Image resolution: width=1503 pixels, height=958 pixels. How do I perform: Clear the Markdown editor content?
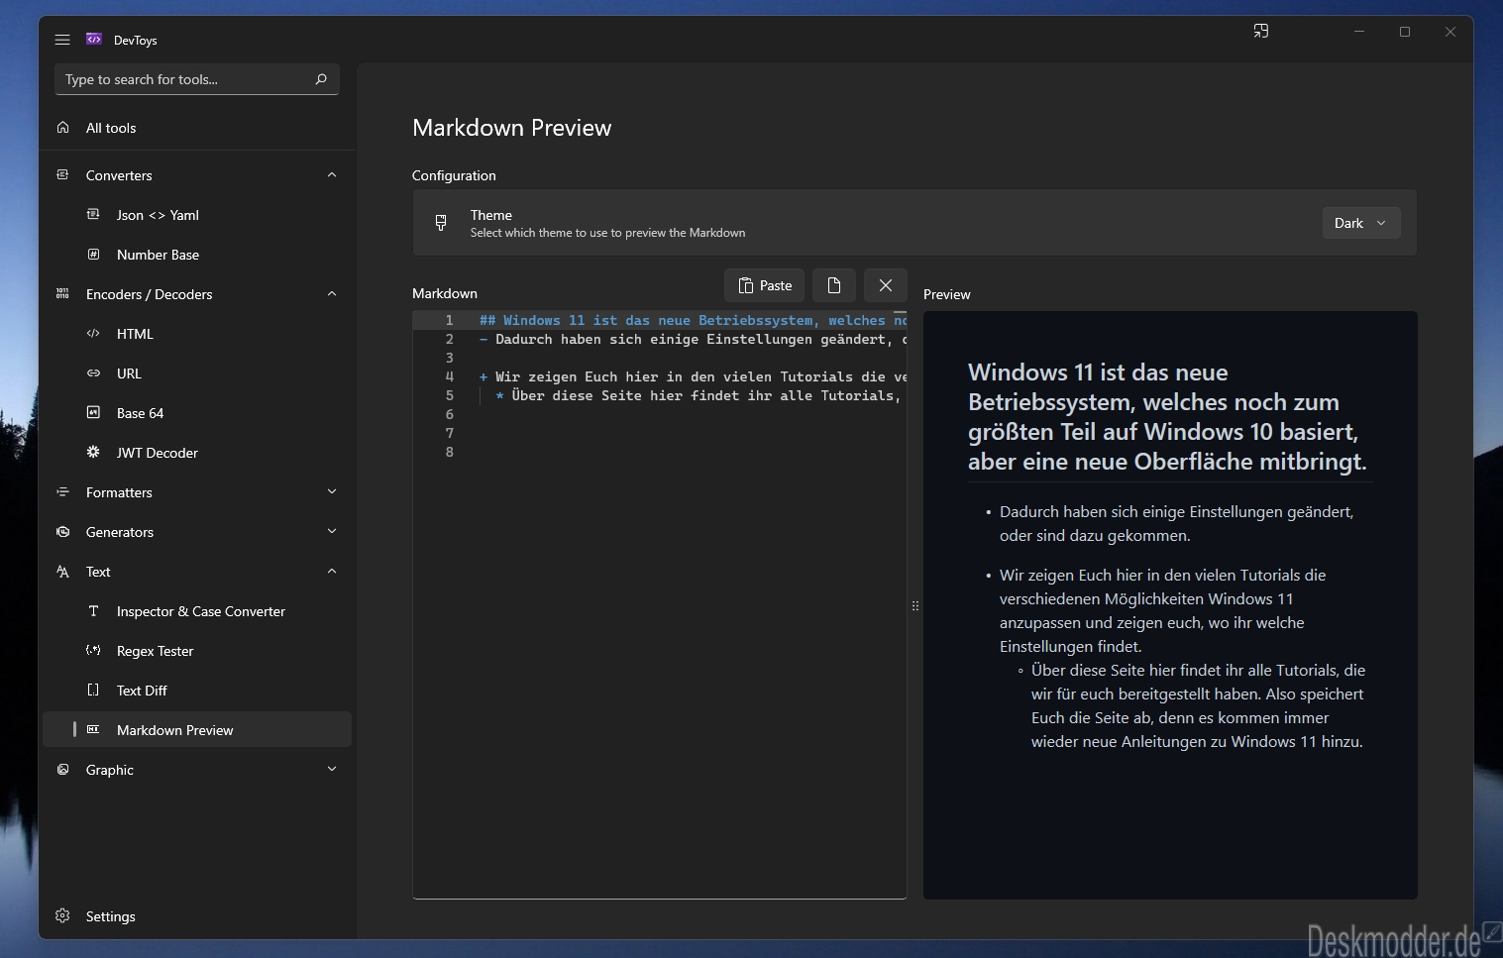pyautogui.click(x=886, y=285)
